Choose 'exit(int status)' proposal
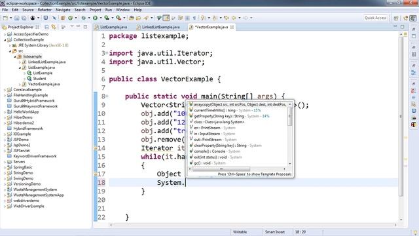419x236 pixels. tap(218, 157)
